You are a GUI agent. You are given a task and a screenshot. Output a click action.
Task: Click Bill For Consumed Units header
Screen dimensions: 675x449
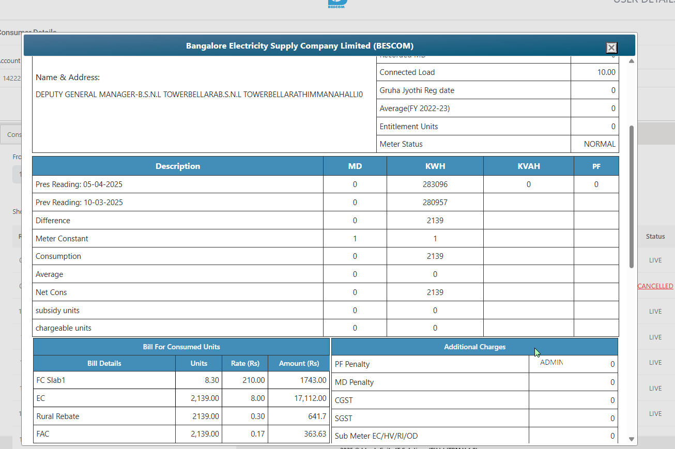181,347
